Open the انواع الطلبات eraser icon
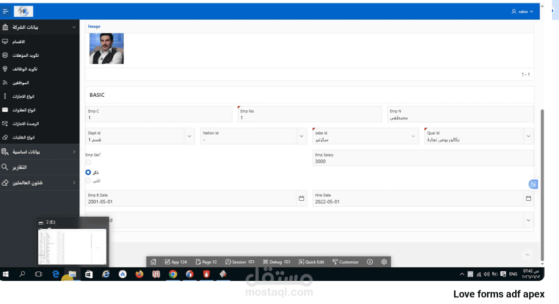The image size is (559, 304). (5, 137)
